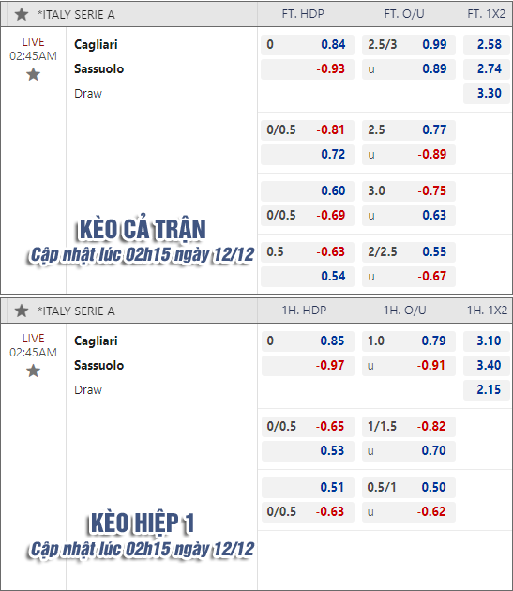Screen dimensions: 513x591
Task: Choose FT handicap odds -0.93
Action: (308, 69)
